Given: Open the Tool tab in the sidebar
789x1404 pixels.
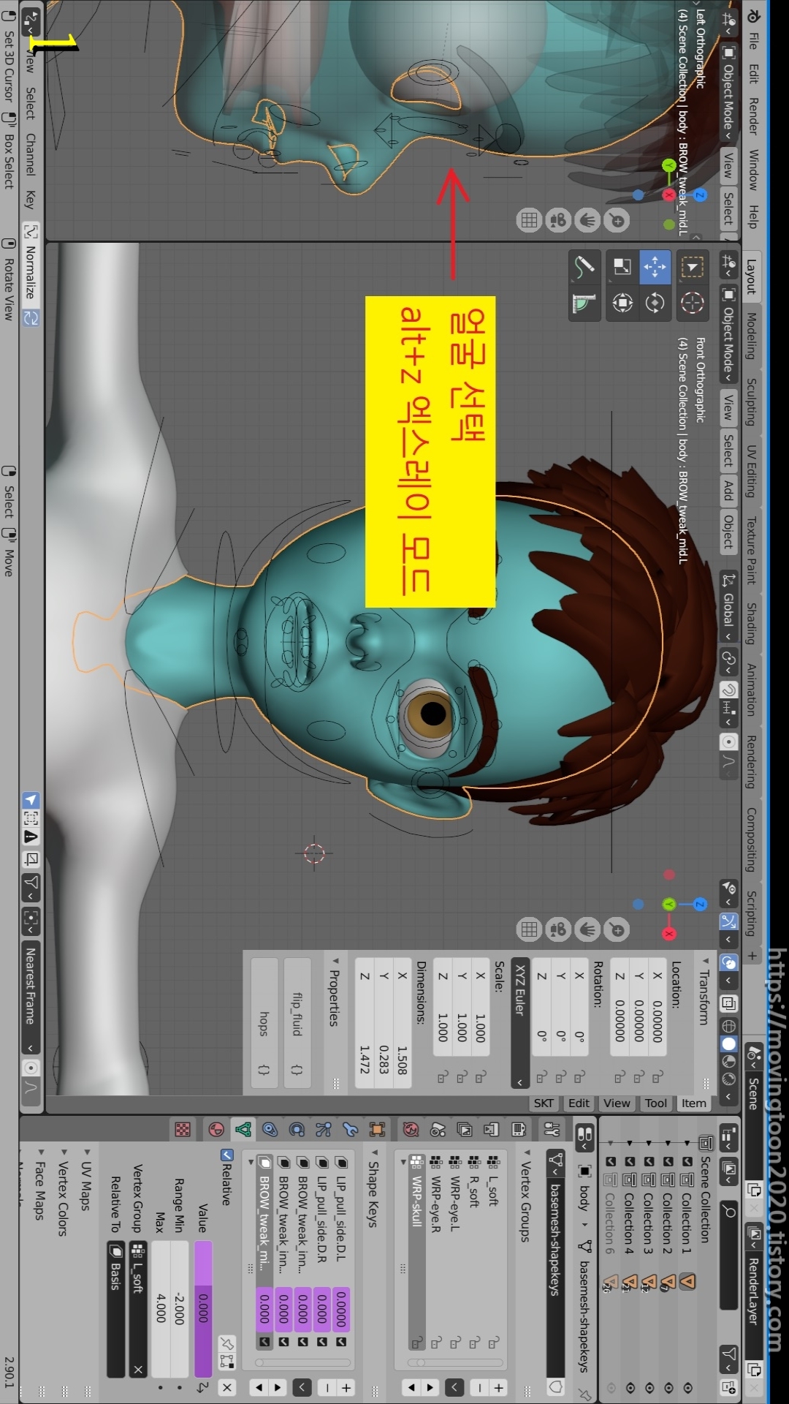Looking at the screenshot, I should tap(656, 1103).
